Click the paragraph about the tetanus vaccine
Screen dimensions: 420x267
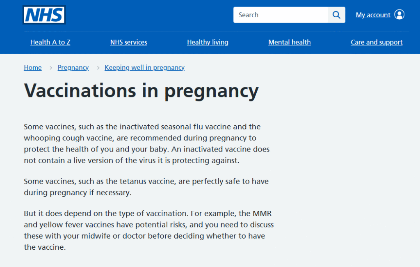point(146,186)
